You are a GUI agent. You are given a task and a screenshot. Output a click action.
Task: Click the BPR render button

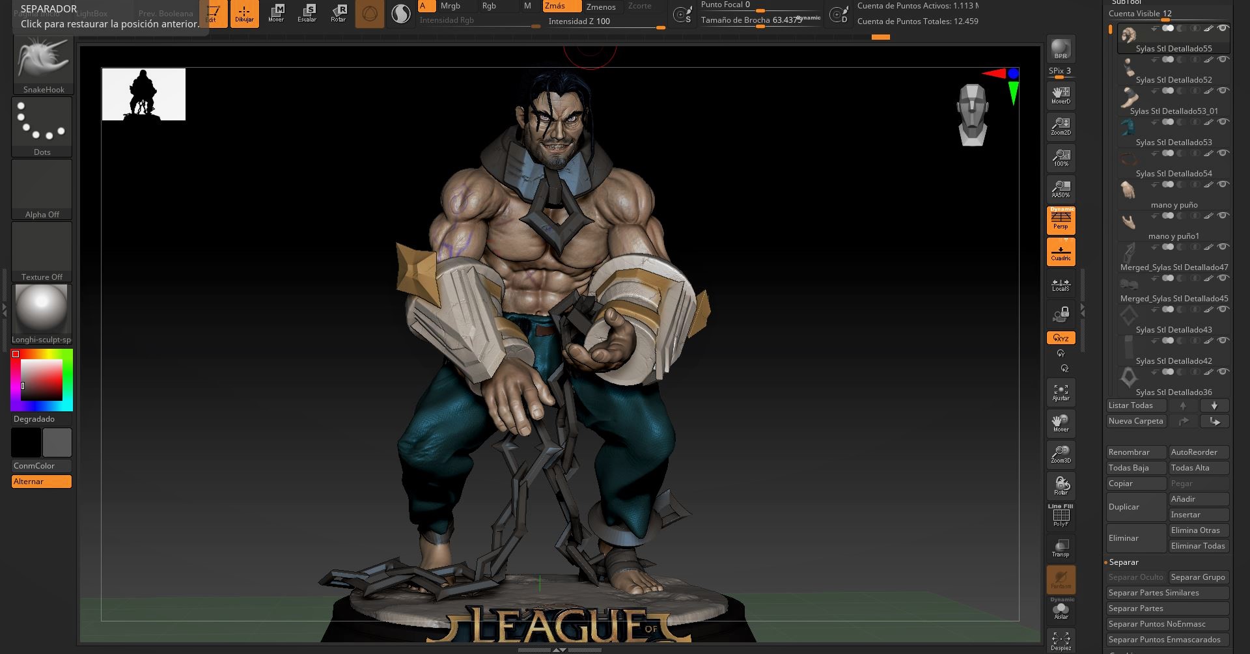(x=1061, y=49)
